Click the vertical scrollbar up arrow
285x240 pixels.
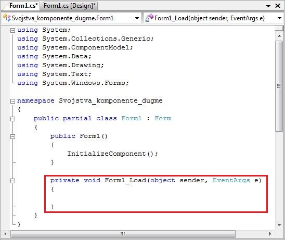(279, 36)
